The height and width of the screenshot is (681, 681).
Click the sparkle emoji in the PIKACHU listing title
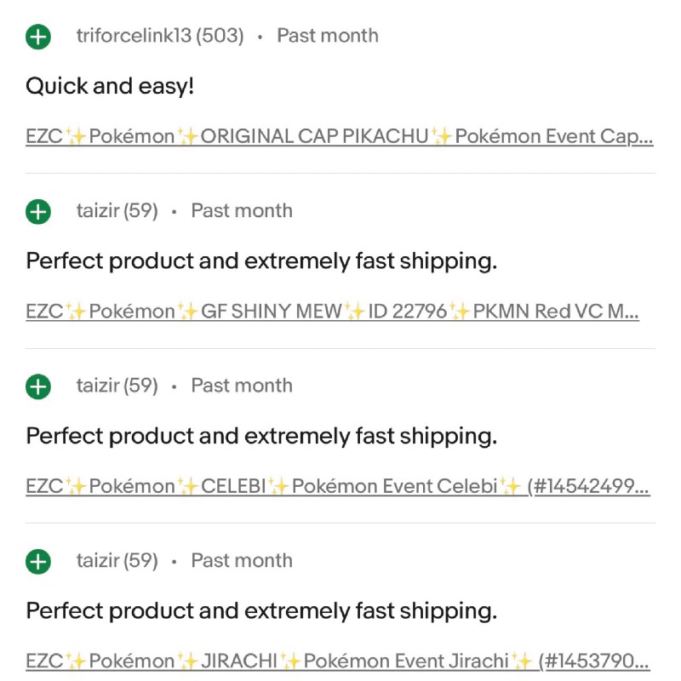click(x=75, y=134)
